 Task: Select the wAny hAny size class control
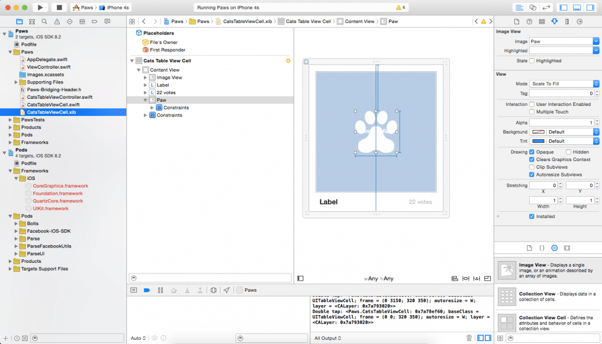tap(377, 278)
